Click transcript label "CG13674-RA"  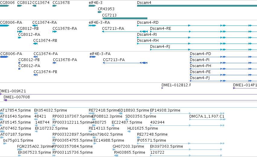(45, 23)
